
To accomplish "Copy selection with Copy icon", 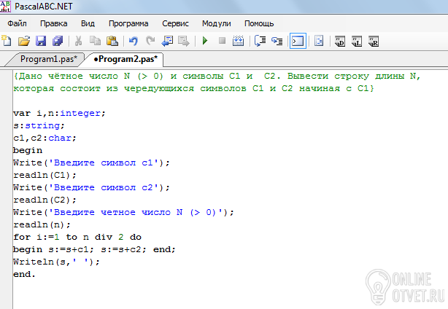I will coord(95,41).
